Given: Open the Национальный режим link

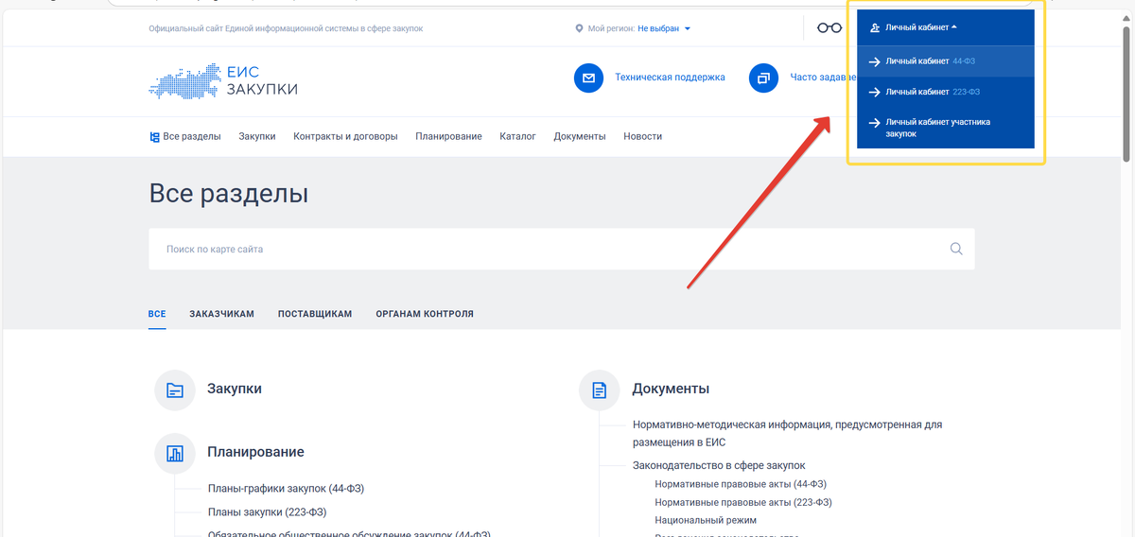Looking at the screenshot, I should 706,520.
